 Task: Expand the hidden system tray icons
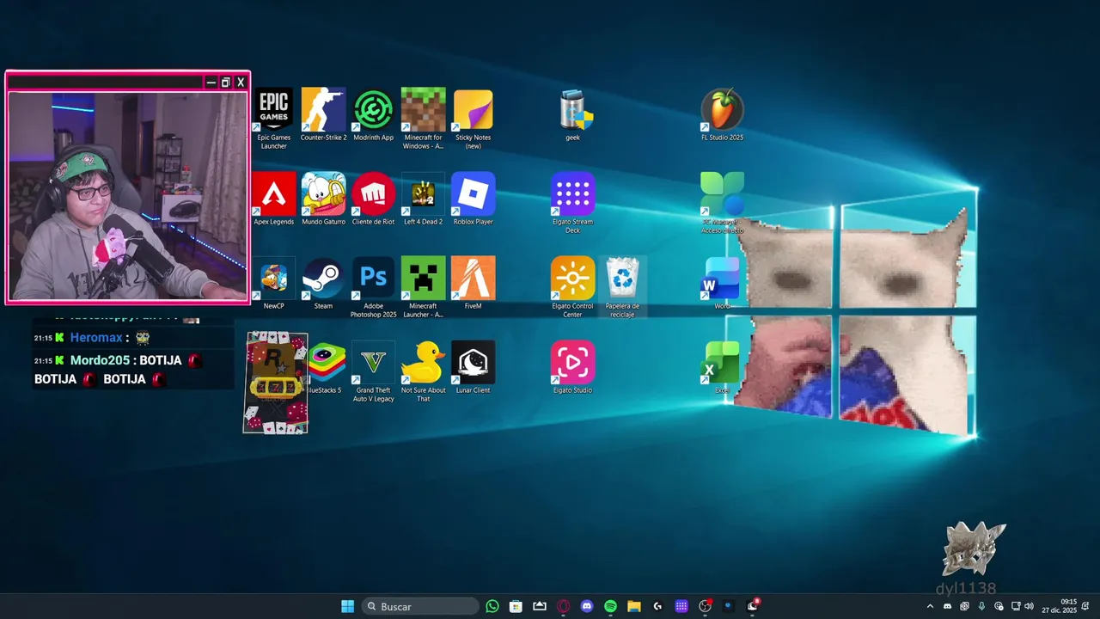(930, 606)
